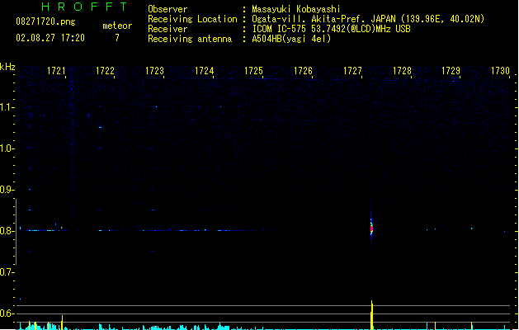Click the 0.8 frequency axis label
The image size is (519, 330).
7,231
